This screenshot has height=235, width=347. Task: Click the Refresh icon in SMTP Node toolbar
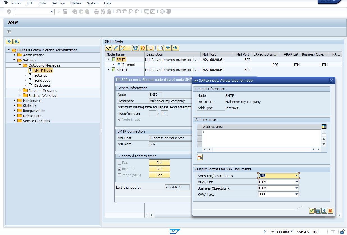[x=160, y=48]
